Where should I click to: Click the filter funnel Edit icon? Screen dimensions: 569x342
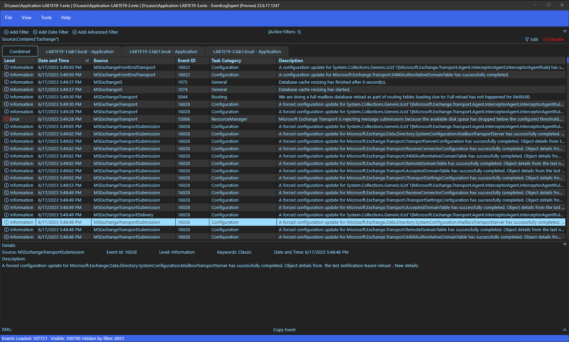point(527,40)
